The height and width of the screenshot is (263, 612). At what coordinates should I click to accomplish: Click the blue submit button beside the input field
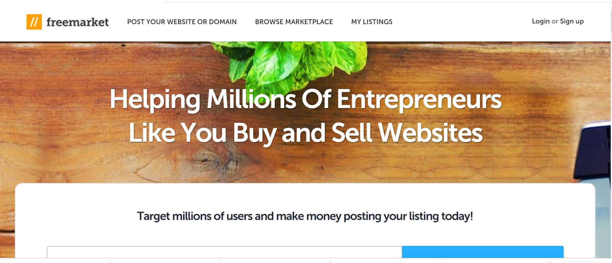[x=483, y=252]
